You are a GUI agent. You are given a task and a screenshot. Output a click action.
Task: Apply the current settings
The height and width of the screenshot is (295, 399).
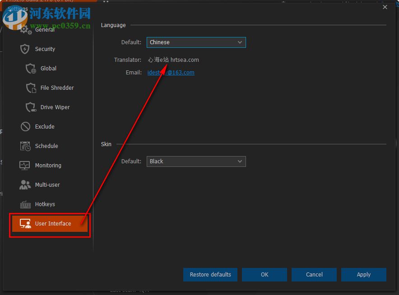(x=363, y=275)
